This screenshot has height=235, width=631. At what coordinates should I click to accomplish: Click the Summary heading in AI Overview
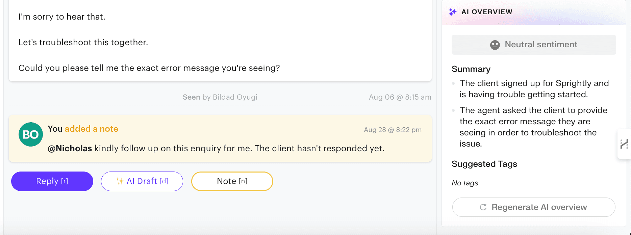(471, 69)
